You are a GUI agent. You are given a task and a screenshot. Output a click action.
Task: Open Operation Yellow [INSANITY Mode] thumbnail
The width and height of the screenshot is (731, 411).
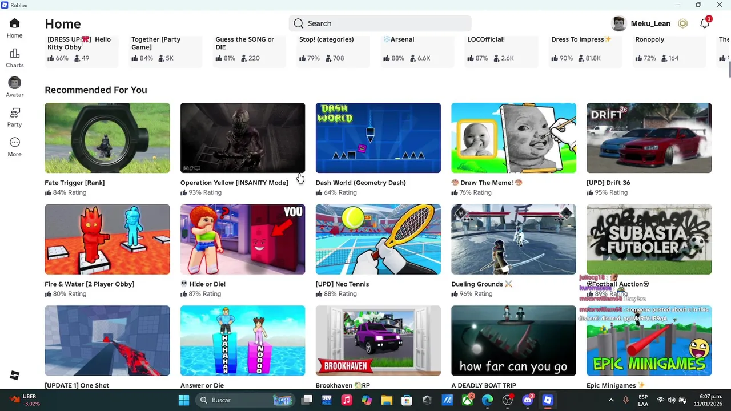[243, 138]
